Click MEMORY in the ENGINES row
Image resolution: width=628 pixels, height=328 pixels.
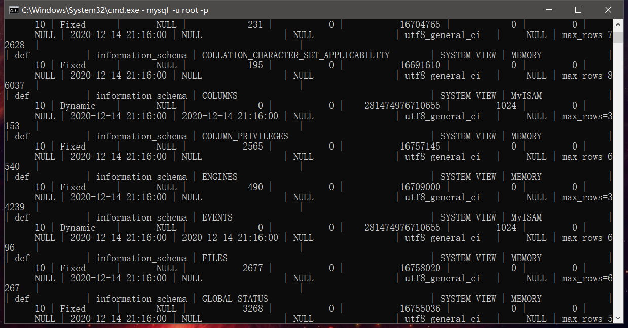pyautogui.click(x=527, y=177)
